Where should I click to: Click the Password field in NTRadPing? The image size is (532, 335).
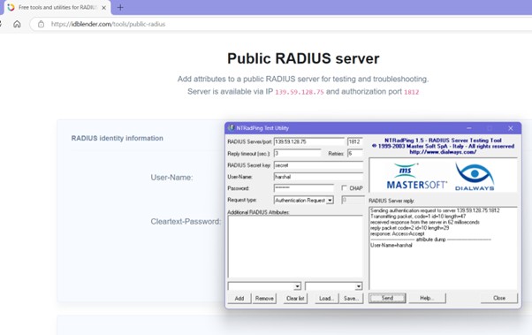pos(304,188)
